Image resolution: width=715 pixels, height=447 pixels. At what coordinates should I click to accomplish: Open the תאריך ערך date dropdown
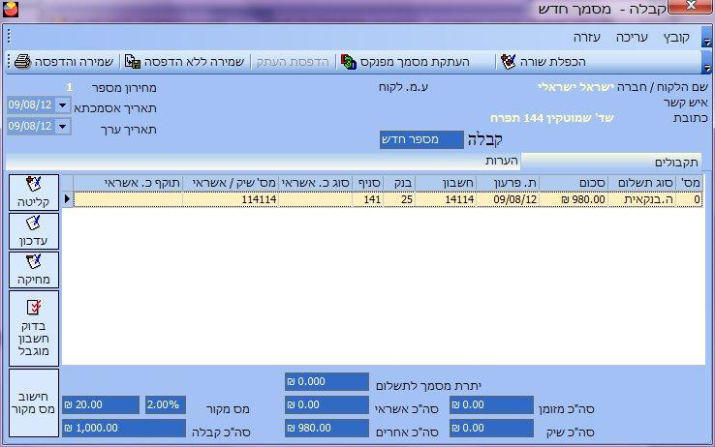point(62,126)
